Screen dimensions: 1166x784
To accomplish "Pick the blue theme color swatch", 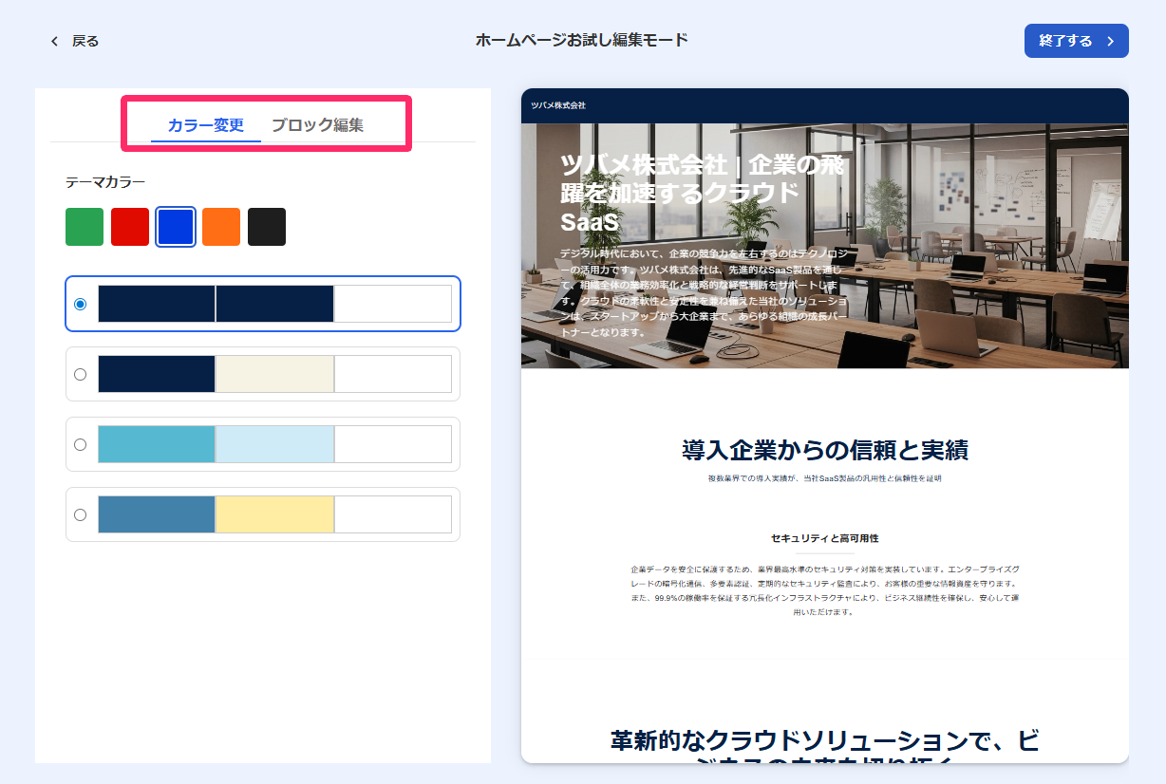I will [176, 227].
